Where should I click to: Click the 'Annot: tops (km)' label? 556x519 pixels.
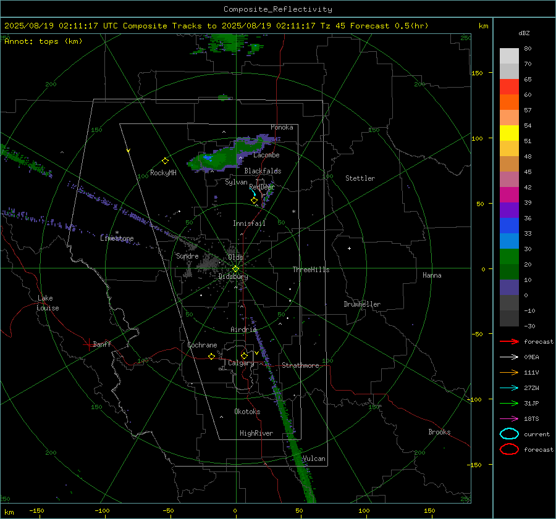tap(43, 41)
